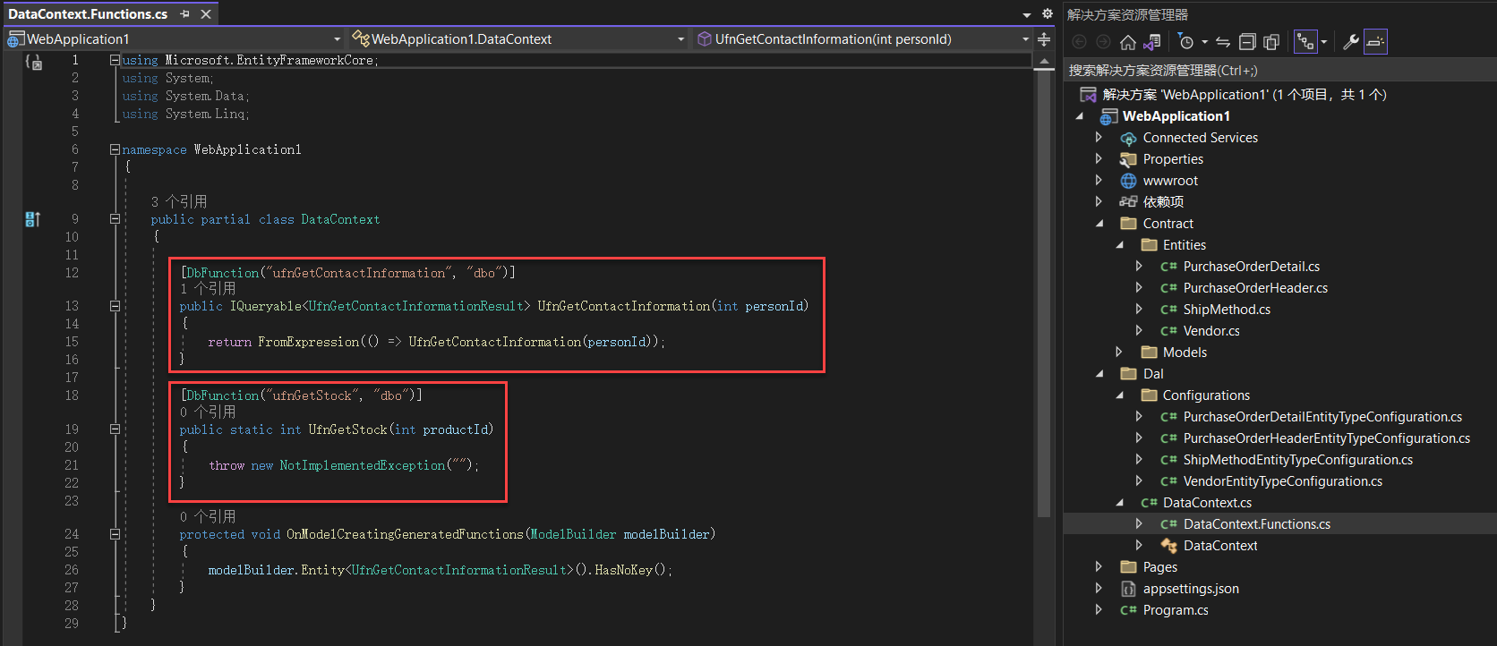The width and height of the screenshot is (1497, 646).
Task: Click the WebApplication1 project icon
Action: click(1109, 117)
